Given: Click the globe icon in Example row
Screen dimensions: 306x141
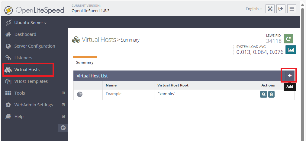Looking at the screenshot, I should coord(80,95).
